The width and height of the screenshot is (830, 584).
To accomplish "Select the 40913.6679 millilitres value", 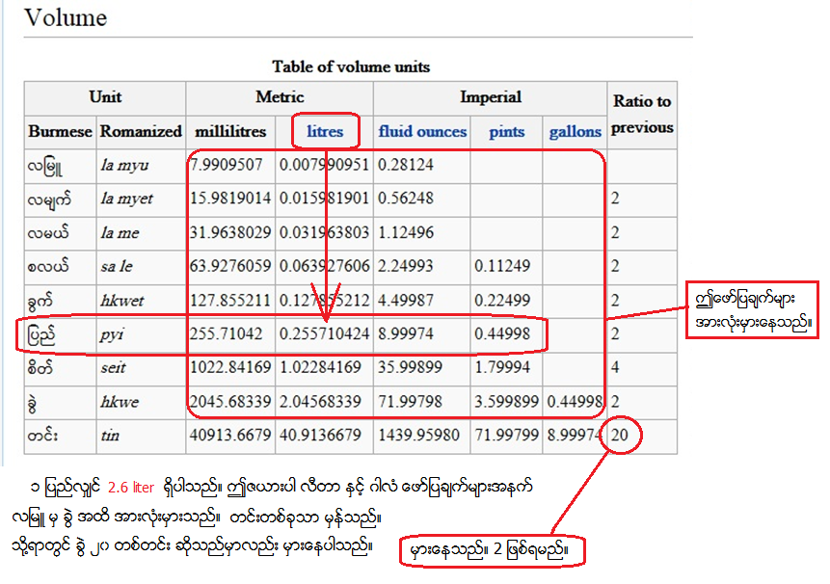I will pyautogui.click(x=230, y=435).
